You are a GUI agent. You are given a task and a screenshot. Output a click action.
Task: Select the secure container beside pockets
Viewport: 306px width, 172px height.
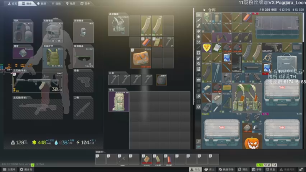click(161, 80)
